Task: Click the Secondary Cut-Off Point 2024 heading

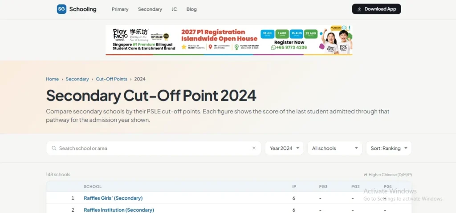Action: tap(151, 96)
